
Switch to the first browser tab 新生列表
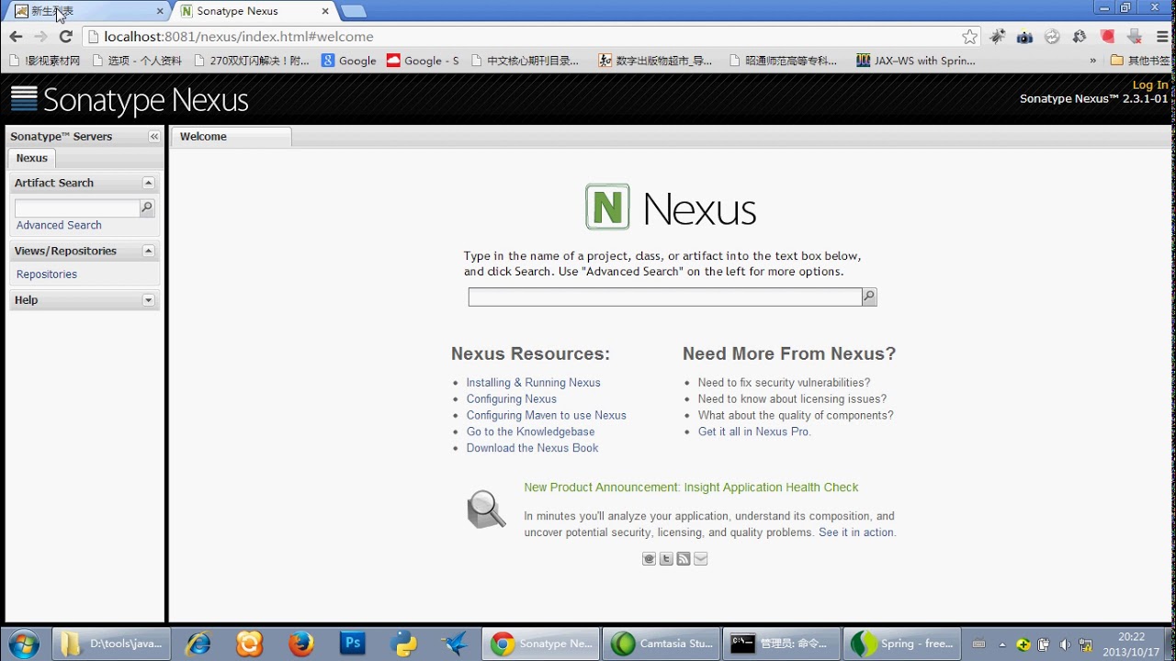click(x=87, y=11)
